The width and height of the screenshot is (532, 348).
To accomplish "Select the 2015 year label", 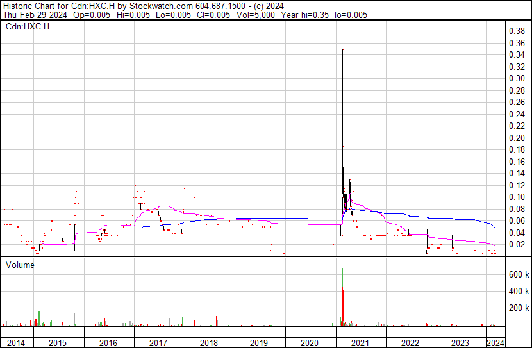I will 58,343.
